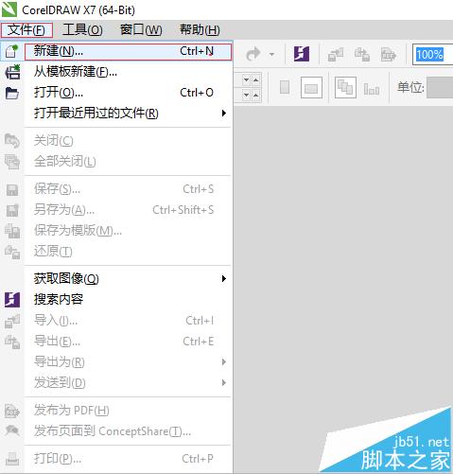Click the PDF icon beside 发布为 PDF
Image resolution: width=453 pixels, height=474 pixels.
pos(12,411)
